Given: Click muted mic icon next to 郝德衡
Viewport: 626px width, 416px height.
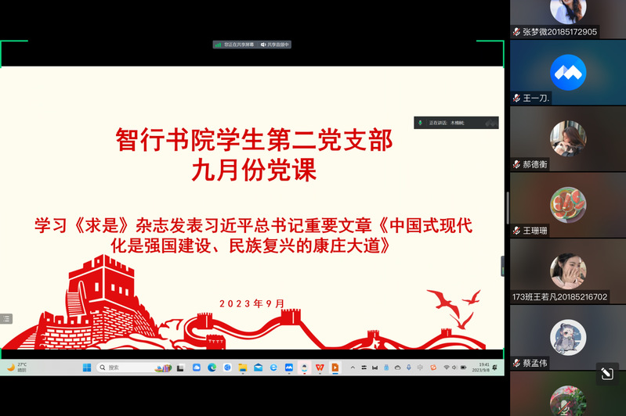Looking at the screenshot, I should [x=517, y=164].
